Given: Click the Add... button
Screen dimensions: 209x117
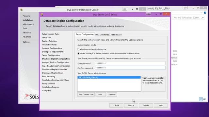Looking at the screenshot, I should pos(101,95).
